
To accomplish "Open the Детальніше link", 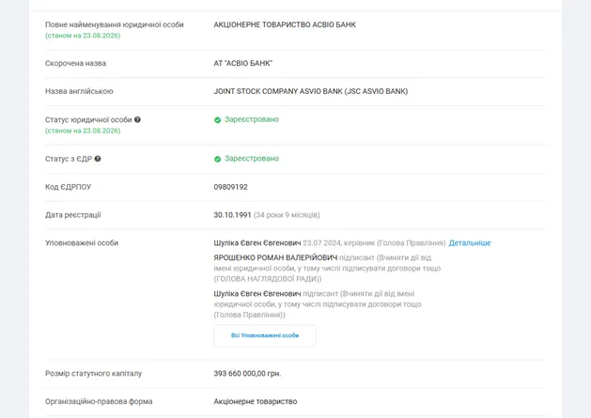I will point(470,243).
